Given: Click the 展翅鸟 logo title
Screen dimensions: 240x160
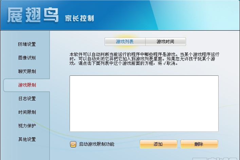Looking at the screenshot, I should (33, 15).
